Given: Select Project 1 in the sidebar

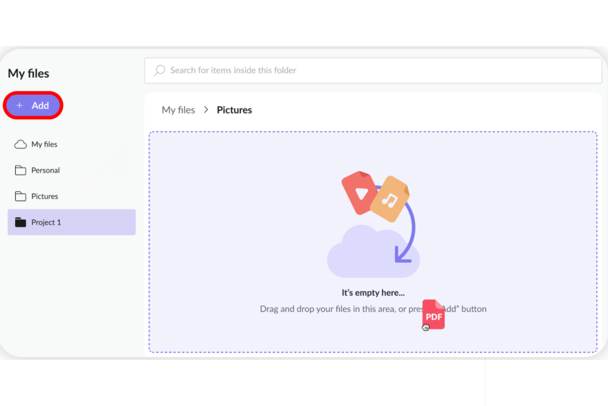Looking at the screenshot, I should [x=46, y=222].
